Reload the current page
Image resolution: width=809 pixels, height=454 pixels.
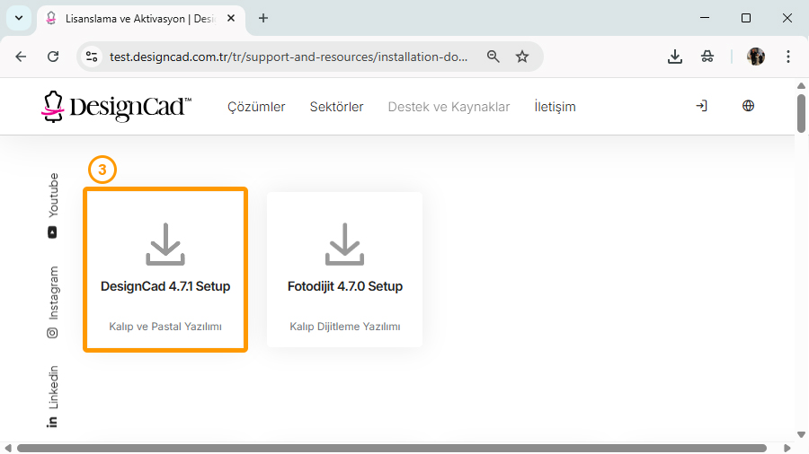pyautogui.click(x=53, y=57)
